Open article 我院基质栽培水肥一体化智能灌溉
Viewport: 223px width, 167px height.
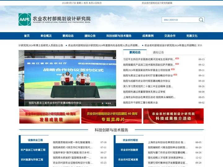[x=73, y=142]
